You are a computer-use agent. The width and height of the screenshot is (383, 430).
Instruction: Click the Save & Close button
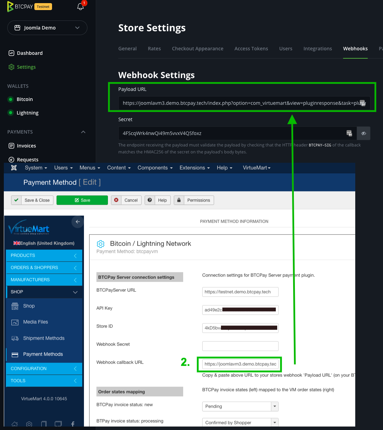coord(32,200)
